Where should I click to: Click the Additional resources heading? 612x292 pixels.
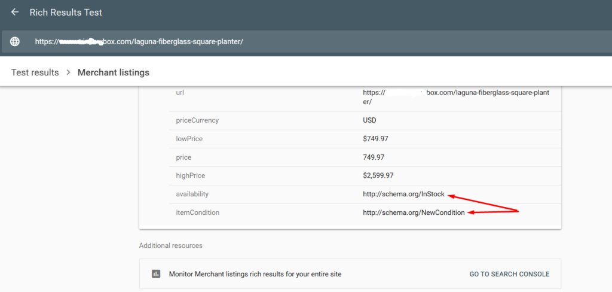pyautogui.click(x=170, y=245)
